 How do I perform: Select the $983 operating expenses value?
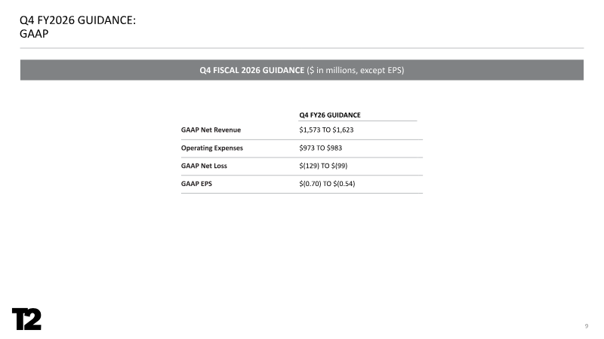tap(334, 148)
